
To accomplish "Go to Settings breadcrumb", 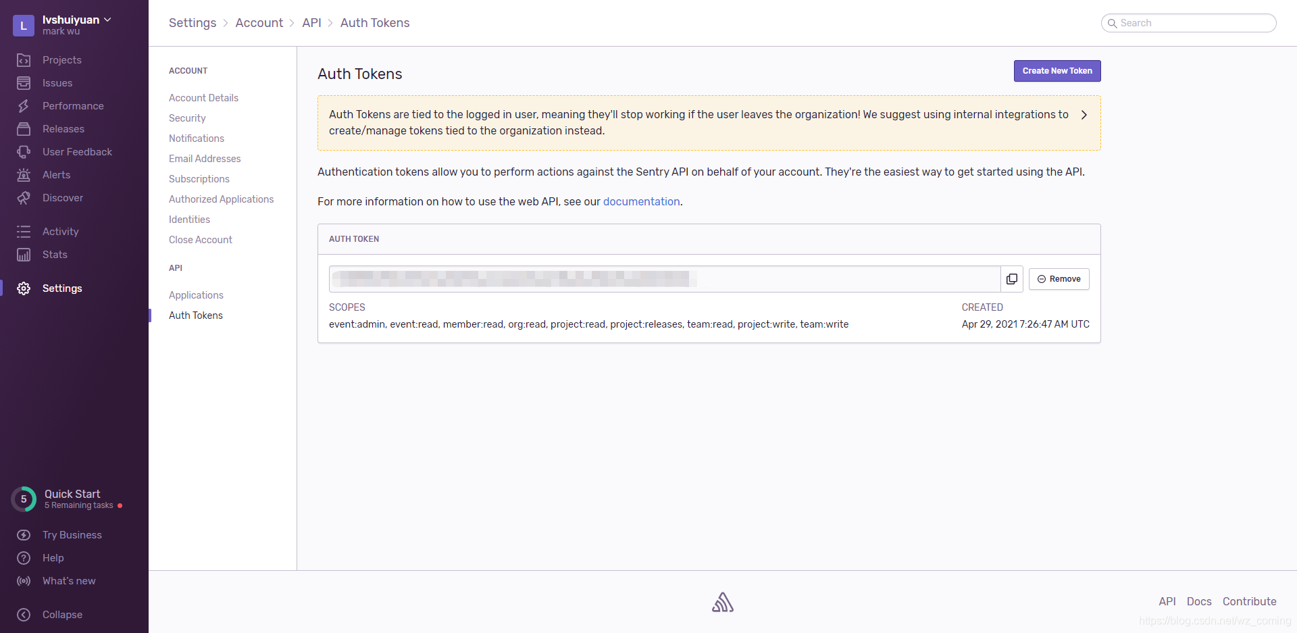I will pos(193,23).
